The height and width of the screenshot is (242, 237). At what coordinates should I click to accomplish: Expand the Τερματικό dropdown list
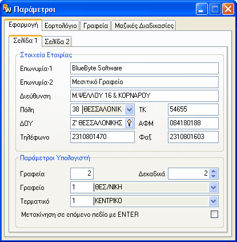213,201
